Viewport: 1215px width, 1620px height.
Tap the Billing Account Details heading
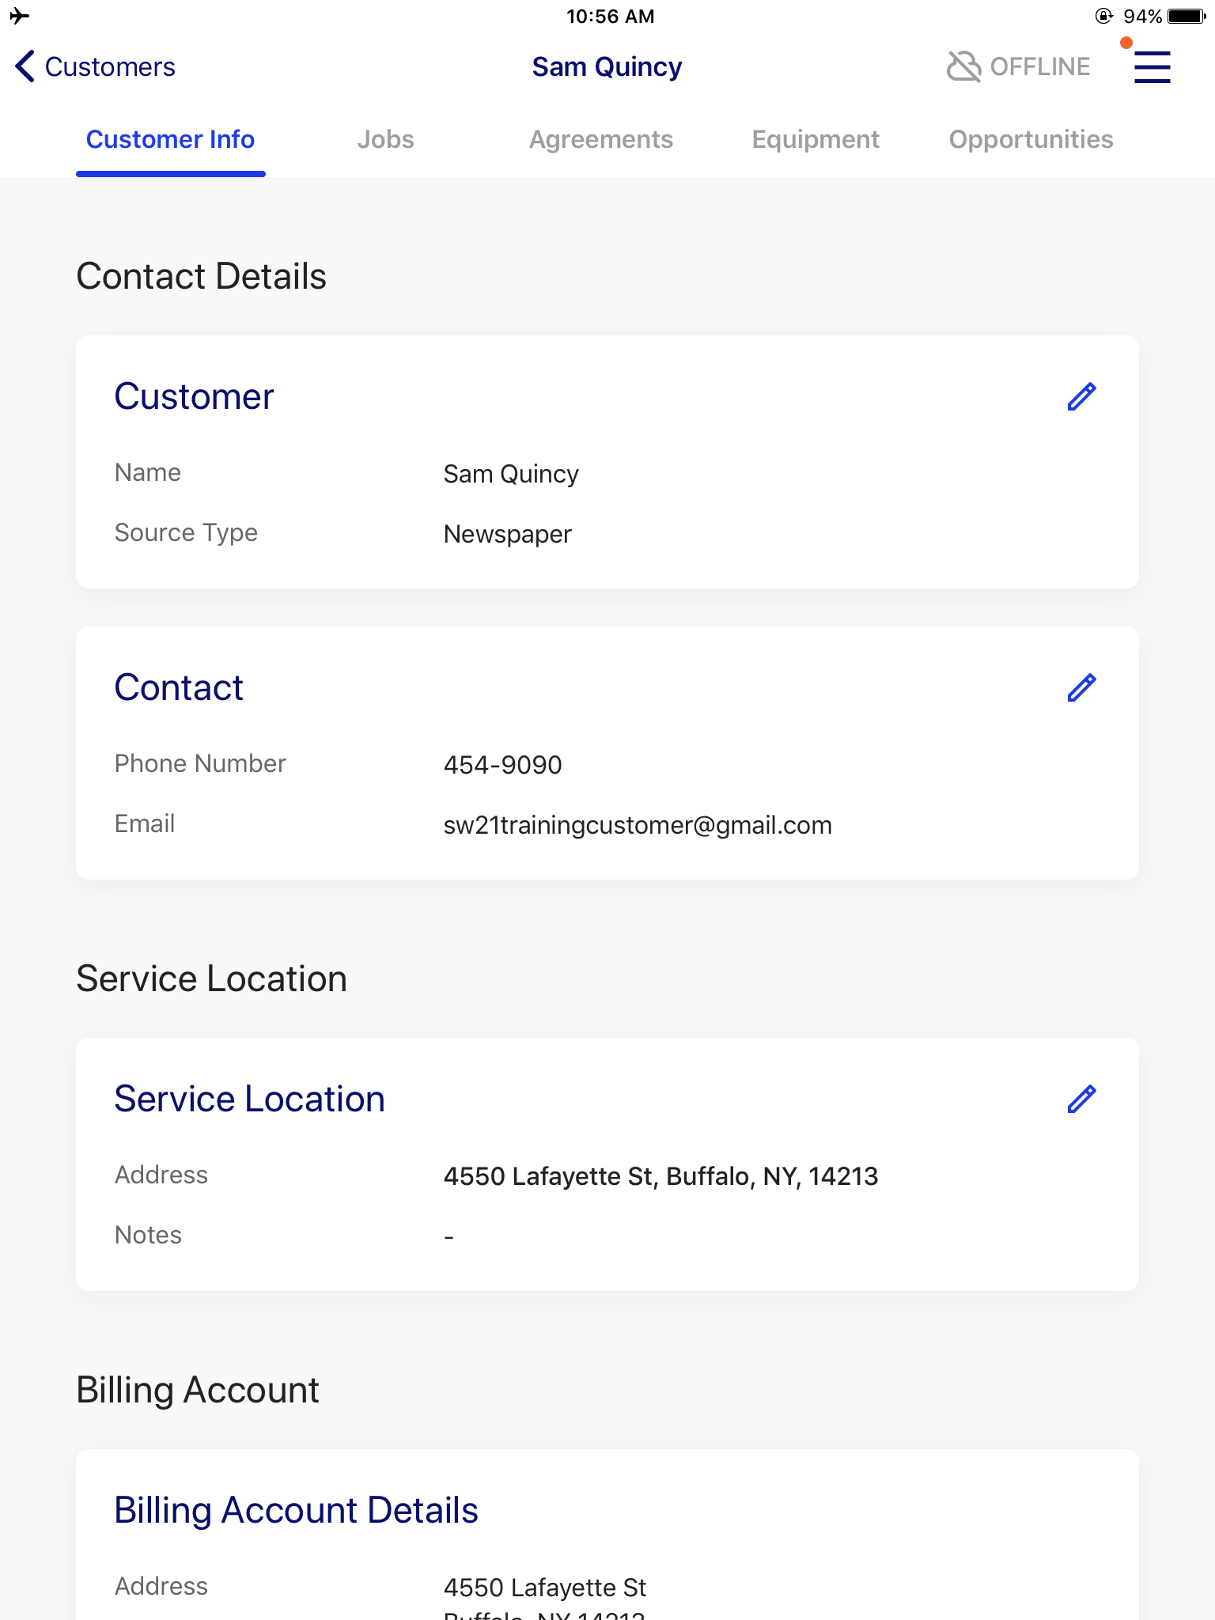point(296,1510)
